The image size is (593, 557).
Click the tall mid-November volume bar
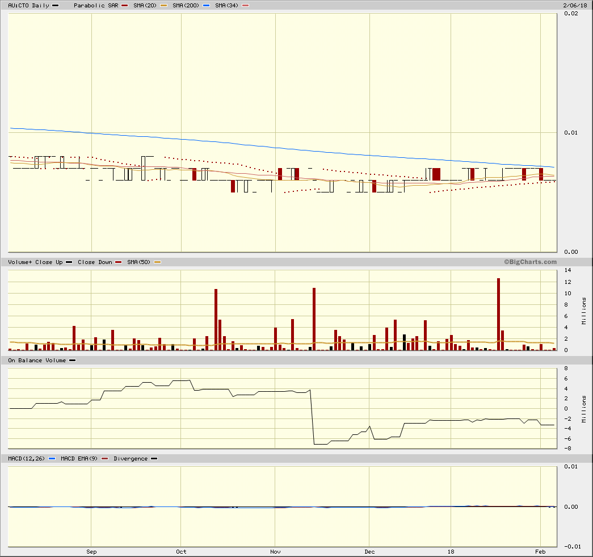[x=314, y=319]
